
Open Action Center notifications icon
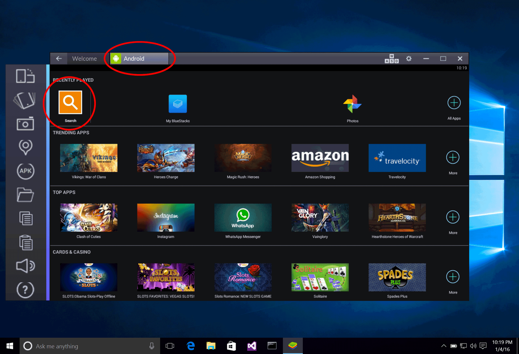pos(483,346)
